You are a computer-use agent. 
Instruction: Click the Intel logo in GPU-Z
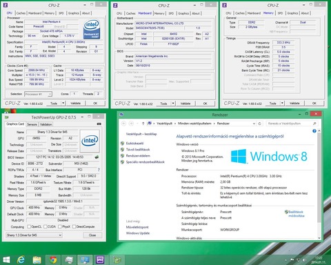pyautogui.click(x=90, y=141)
